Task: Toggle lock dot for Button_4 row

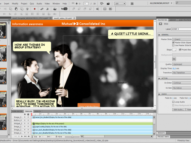Action: 28,120
